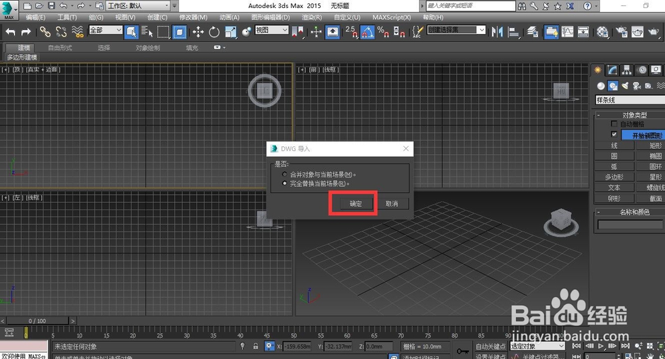Click the Help question mark icon
This screenshot has height=359, width=665.
(x=587, y=6)
